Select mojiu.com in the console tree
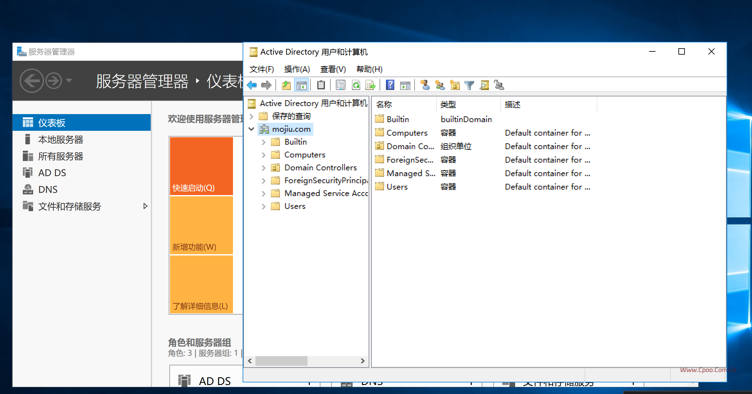This screenshot has height=394, width=752. pos(286,129)
